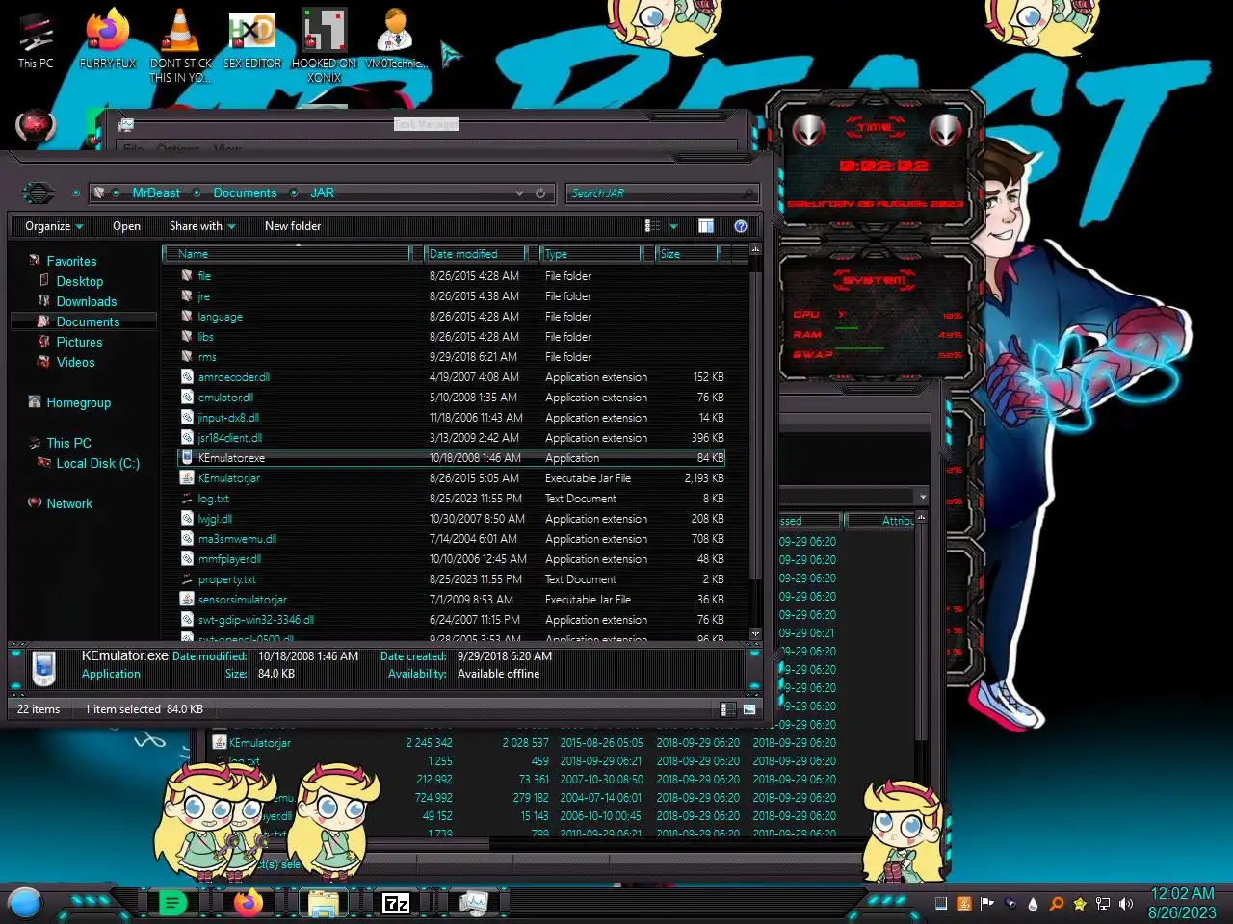This screenshot has height=924, width=1233.
Task: Open Network in navigation pane
Action: pyautogui.click(x=69, y=503)
